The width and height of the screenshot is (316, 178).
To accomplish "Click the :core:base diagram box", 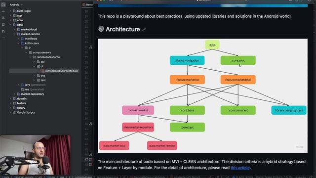I will coord(187,110).
